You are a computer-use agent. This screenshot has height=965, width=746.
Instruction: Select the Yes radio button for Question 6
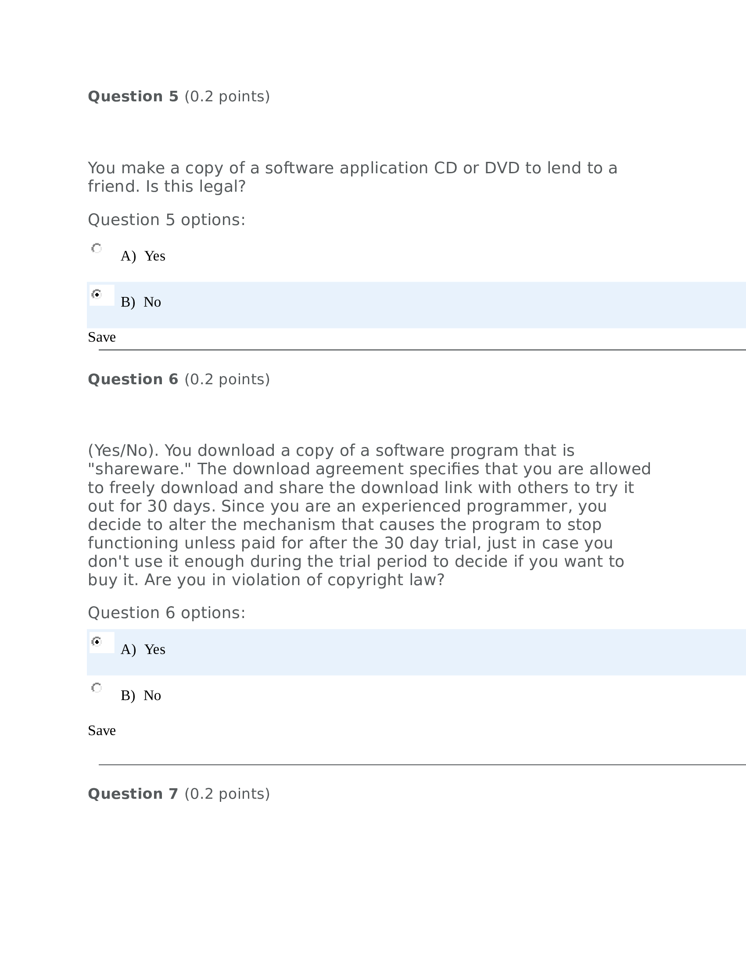[x=97, y=642]
